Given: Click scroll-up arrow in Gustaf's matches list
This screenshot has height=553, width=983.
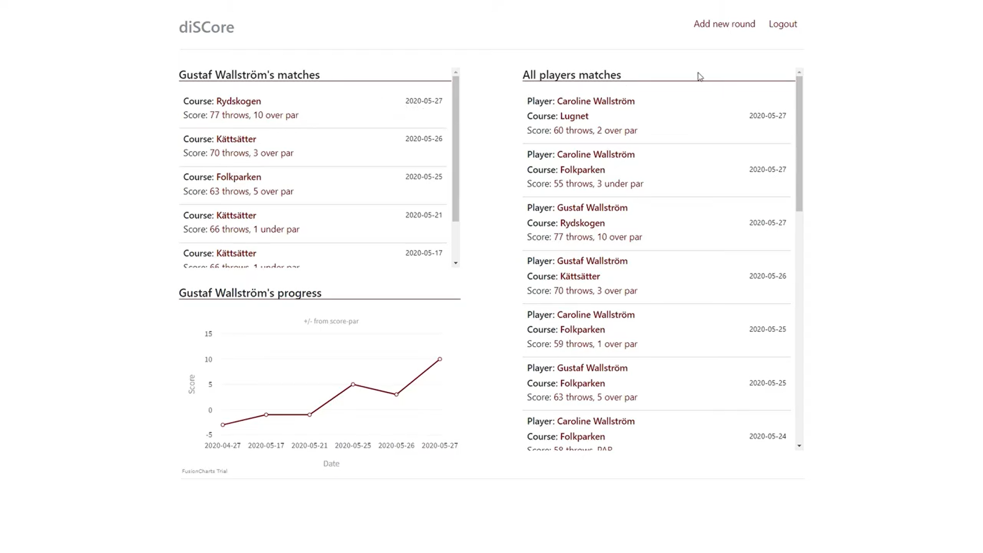Looking at the screenshot, I should pyautogui.click(x=456, y=72).
